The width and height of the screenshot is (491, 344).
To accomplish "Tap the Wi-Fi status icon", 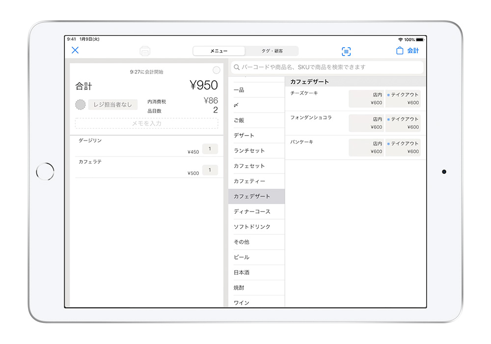I will click(x=400, y=40).
